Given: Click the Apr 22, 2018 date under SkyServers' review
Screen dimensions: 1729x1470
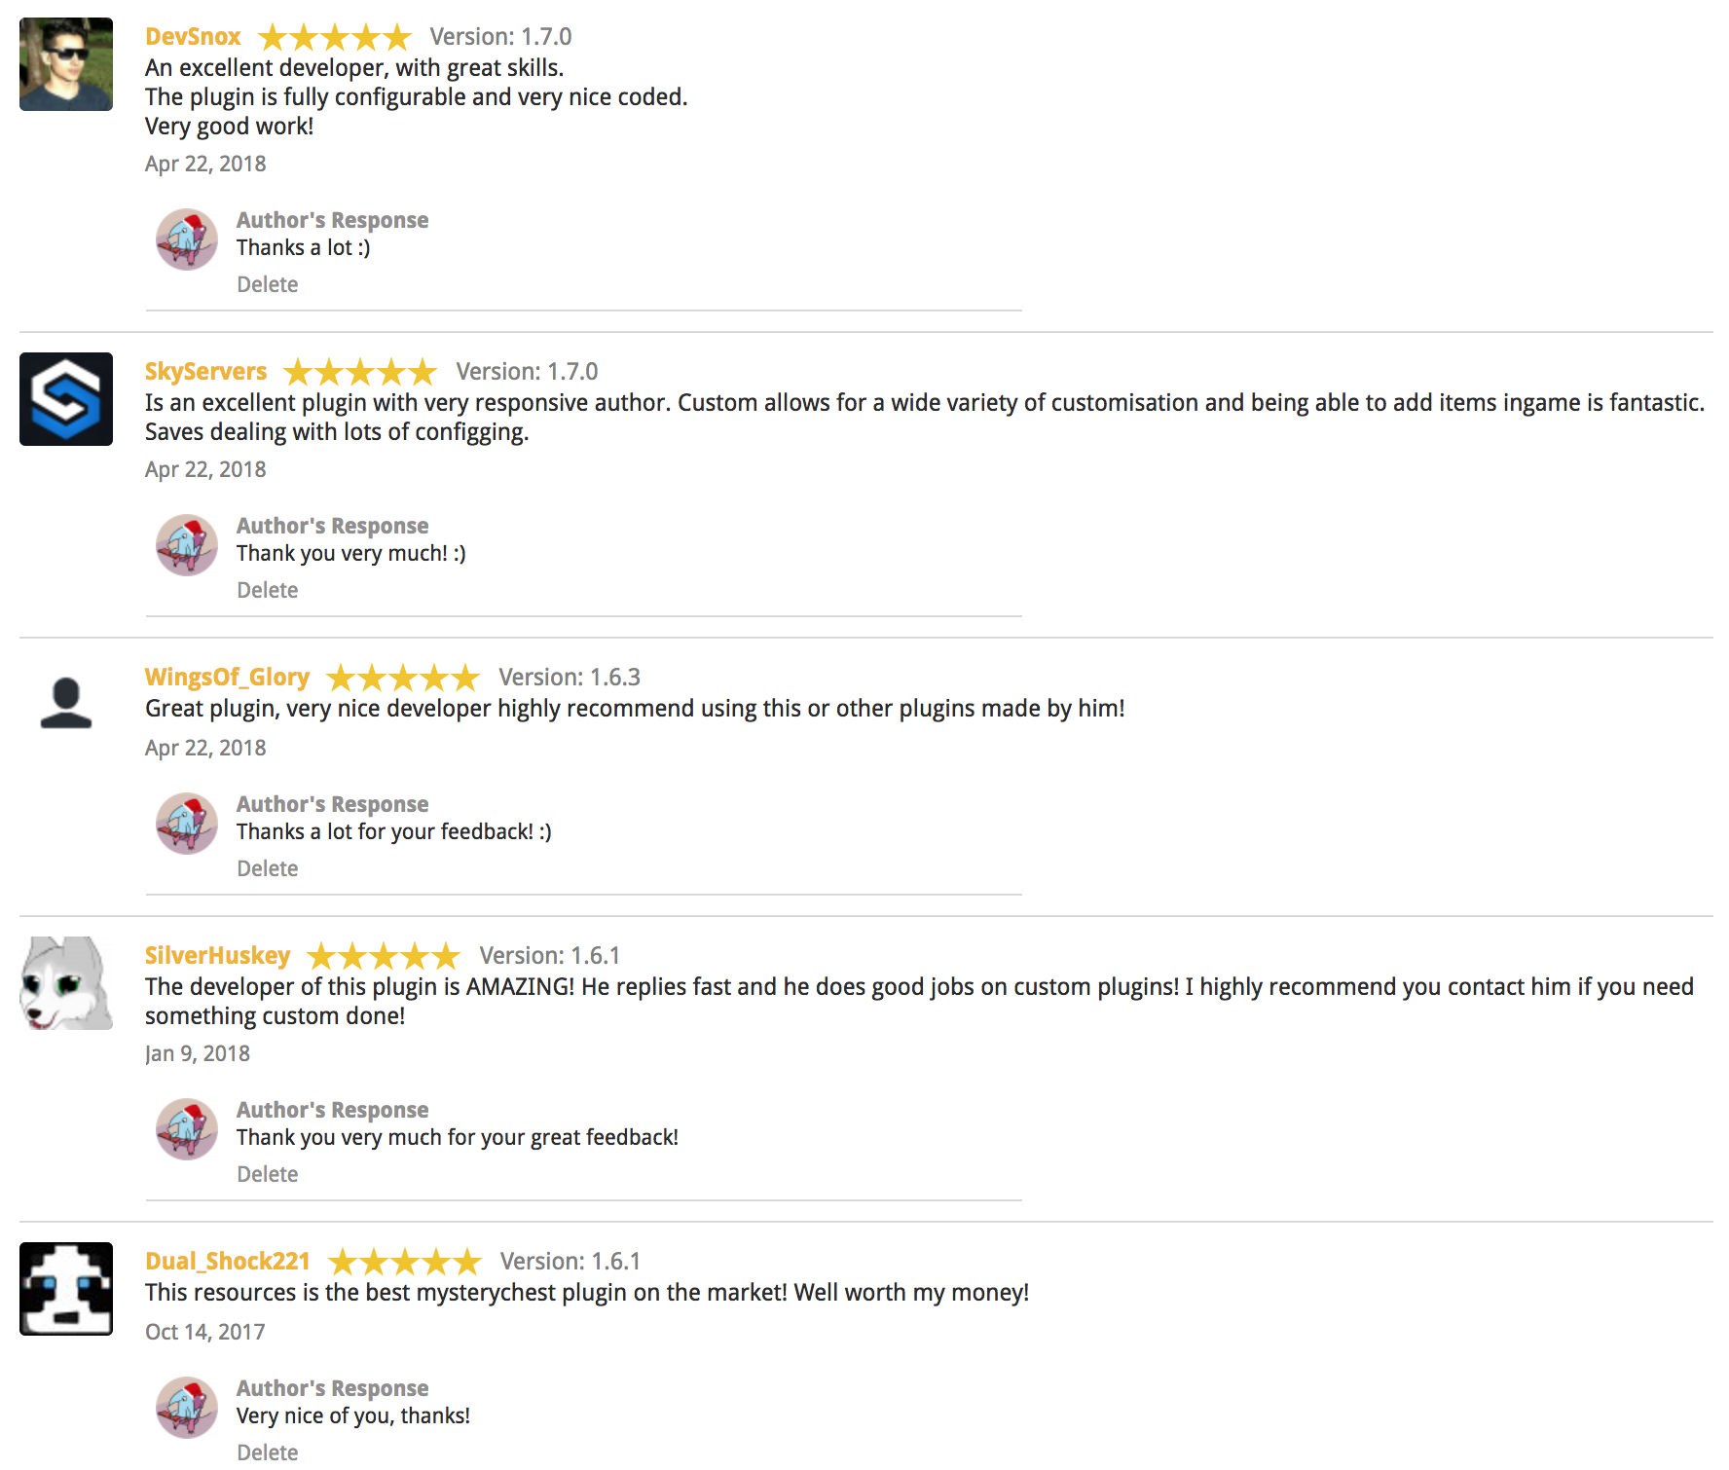Looking at the screenshot, I should click(205, 470).
